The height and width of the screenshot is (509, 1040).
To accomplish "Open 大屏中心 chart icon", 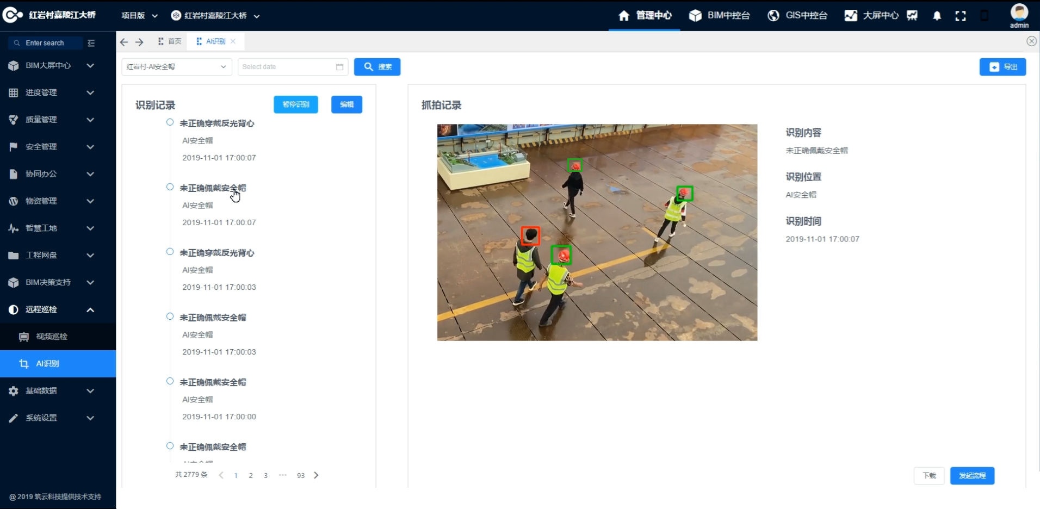I will (851, 16).
